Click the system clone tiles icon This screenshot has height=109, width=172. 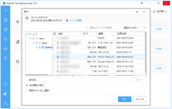[5, 94]
